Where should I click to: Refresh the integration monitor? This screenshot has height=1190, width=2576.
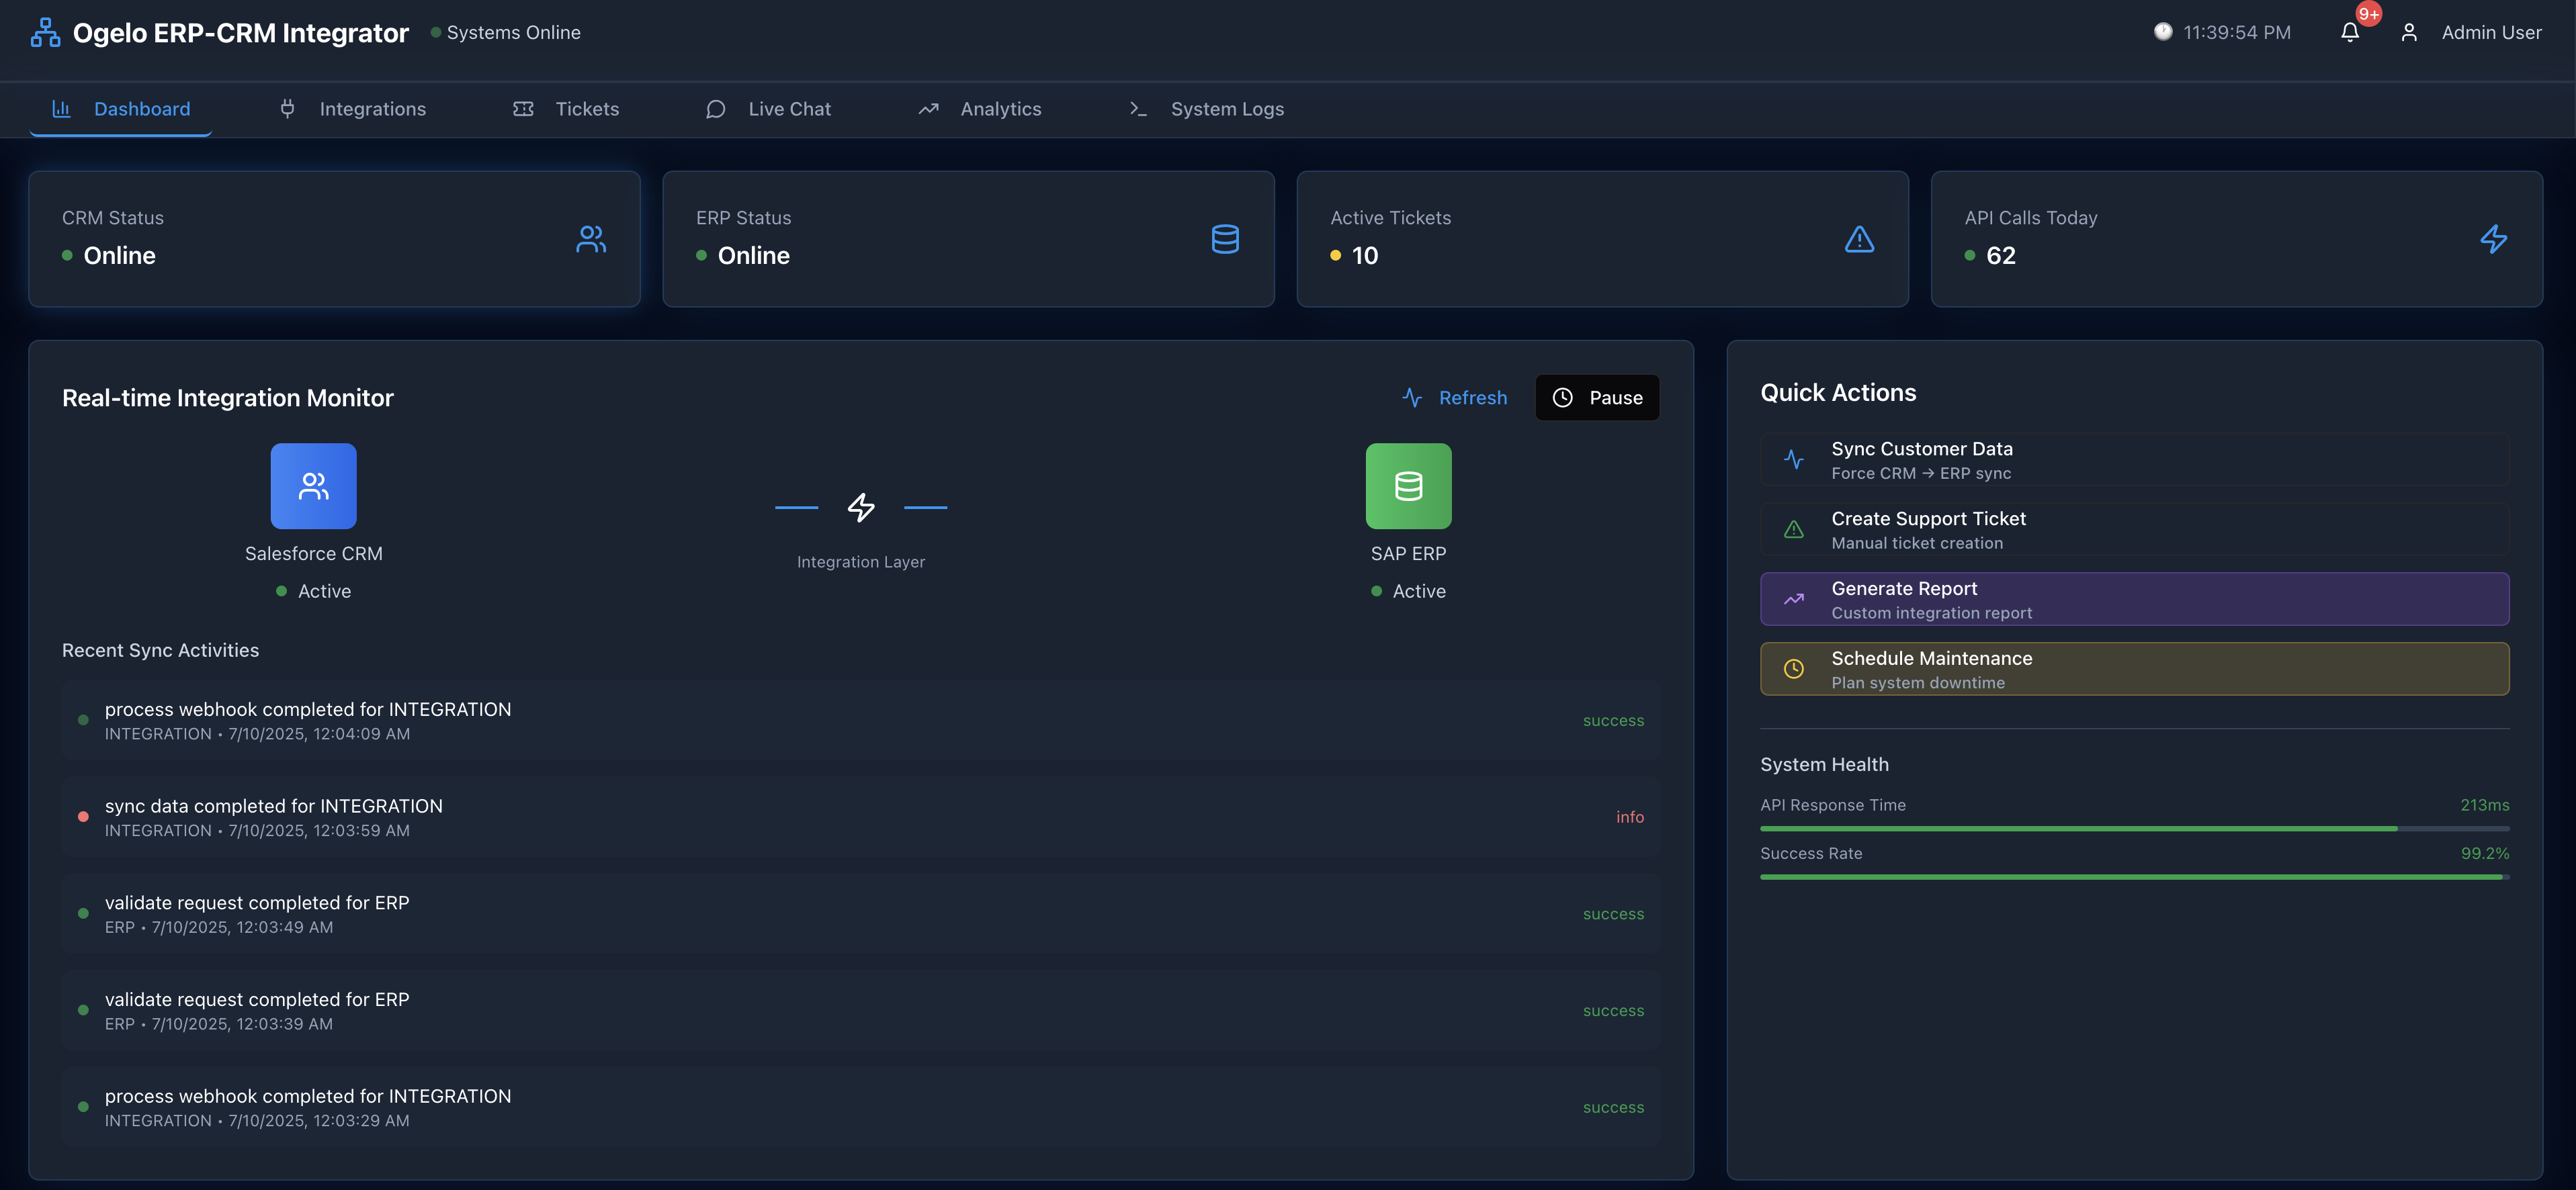pyautogui.click(x=1454, y=398)
